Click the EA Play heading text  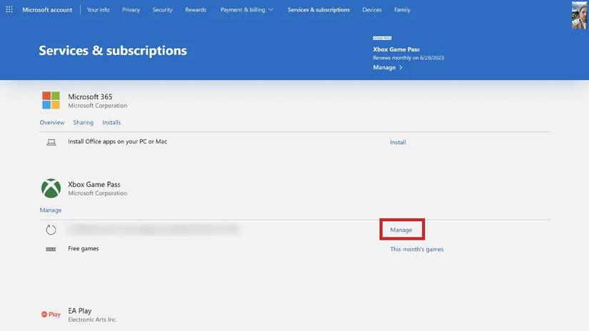tap(80, 311)
